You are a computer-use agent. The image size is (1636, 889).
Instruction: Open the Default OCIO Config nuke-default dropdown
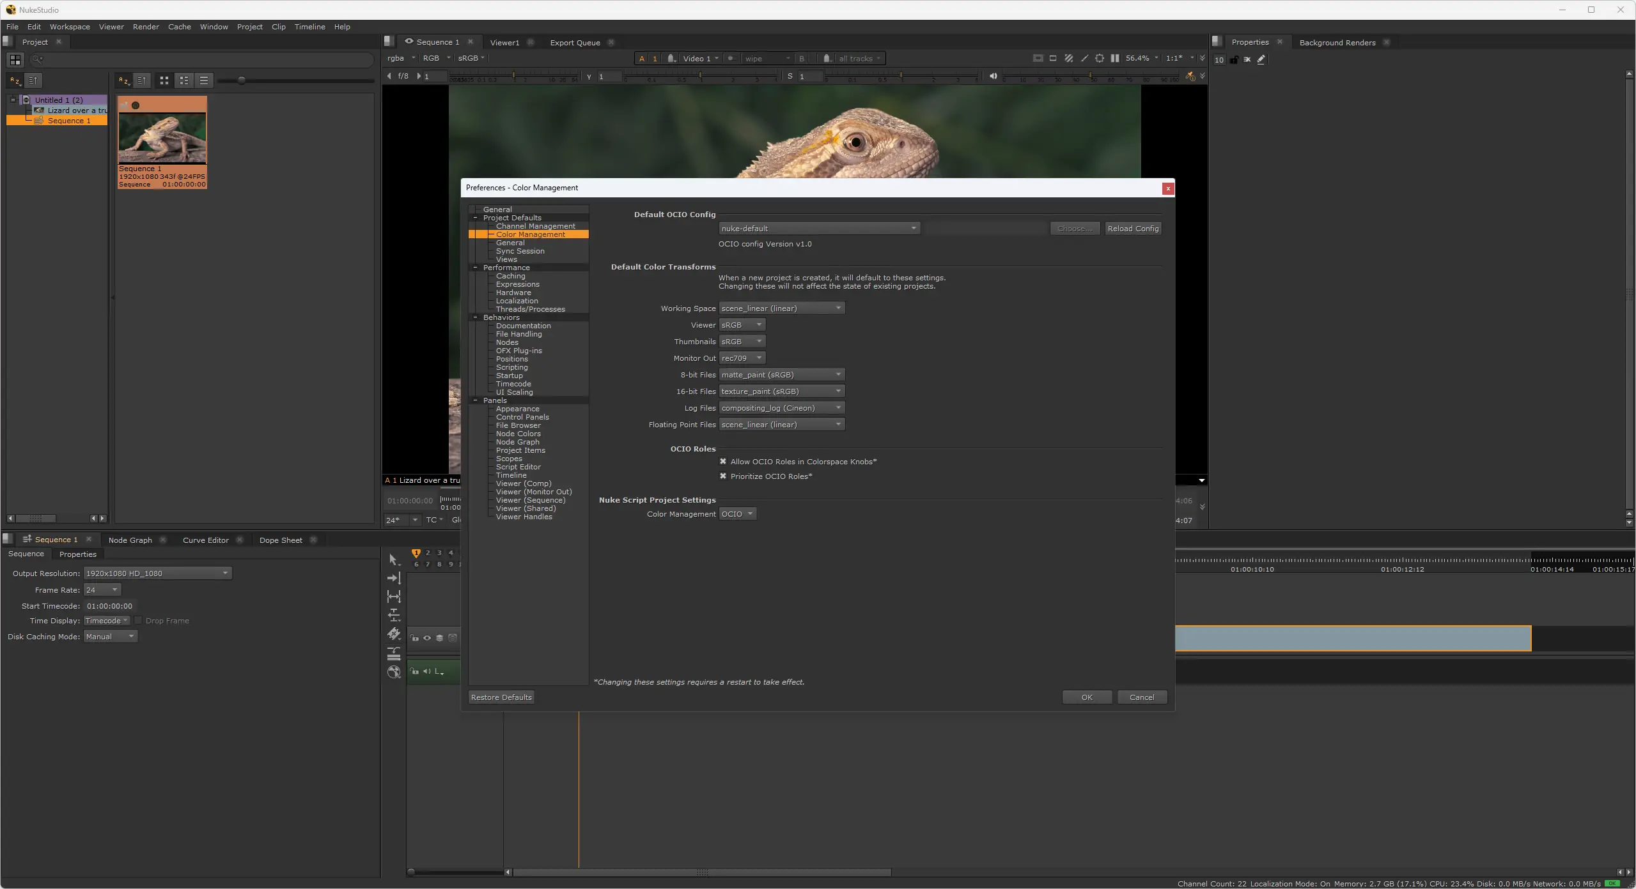click(819, 229)
